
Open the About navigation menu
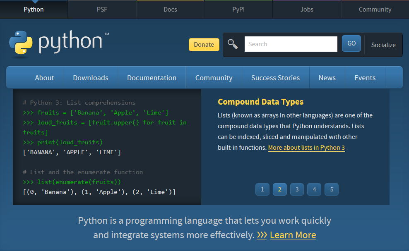pos(44,78)
